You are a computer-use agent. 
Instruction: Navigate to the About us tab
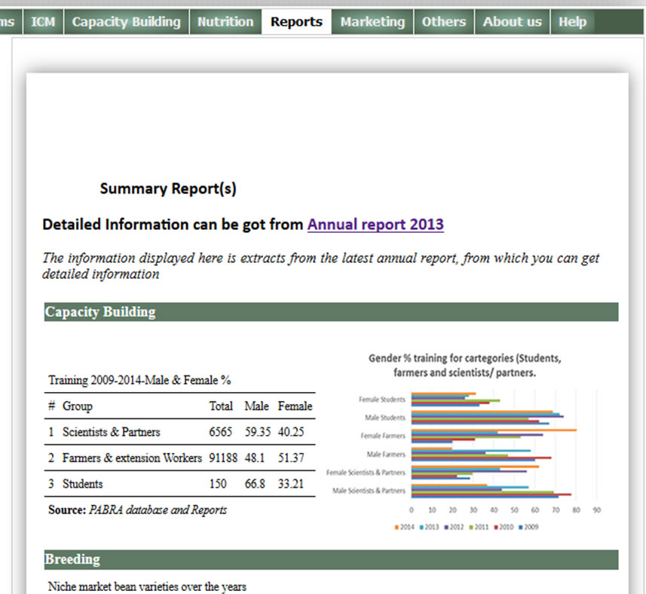(x=512, y=22)
